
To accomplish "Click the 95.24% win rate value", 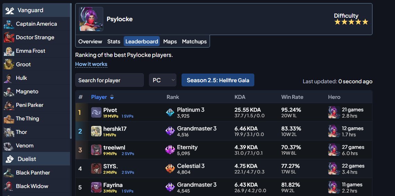I will click(x=291, y=110).
